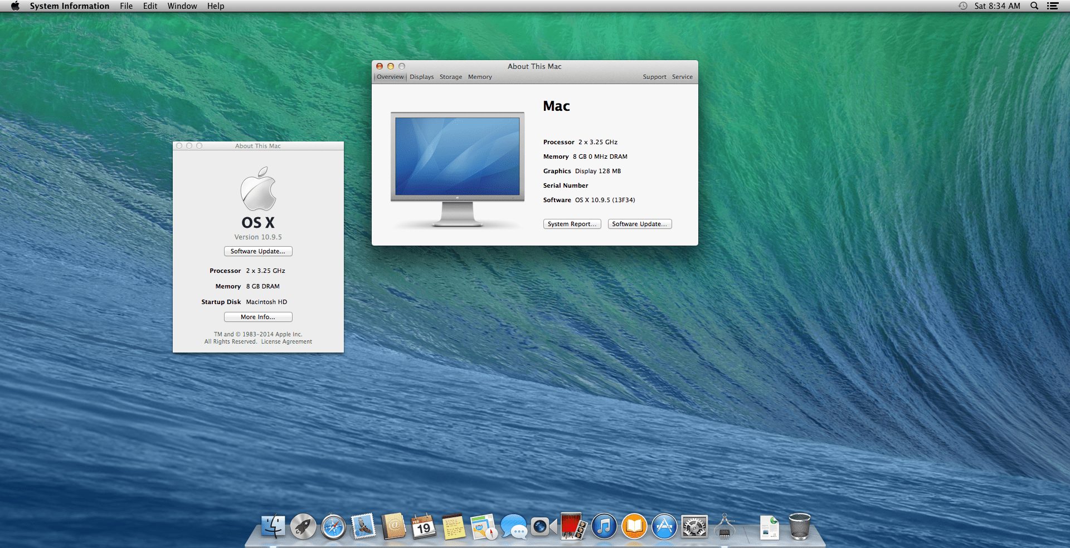Open Mail stamp icon in dock
The width and height of the screenshot is (1070, 548).
(363, 526)
